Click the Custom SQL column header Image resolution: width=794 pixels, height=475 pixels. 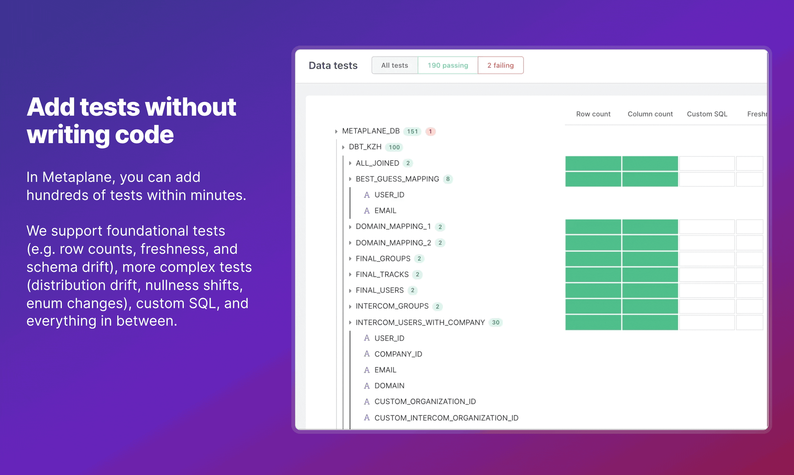click(x=707, y=114)
